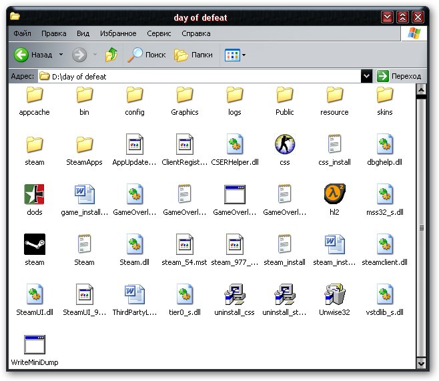Go up one folder level

[111, 55]
